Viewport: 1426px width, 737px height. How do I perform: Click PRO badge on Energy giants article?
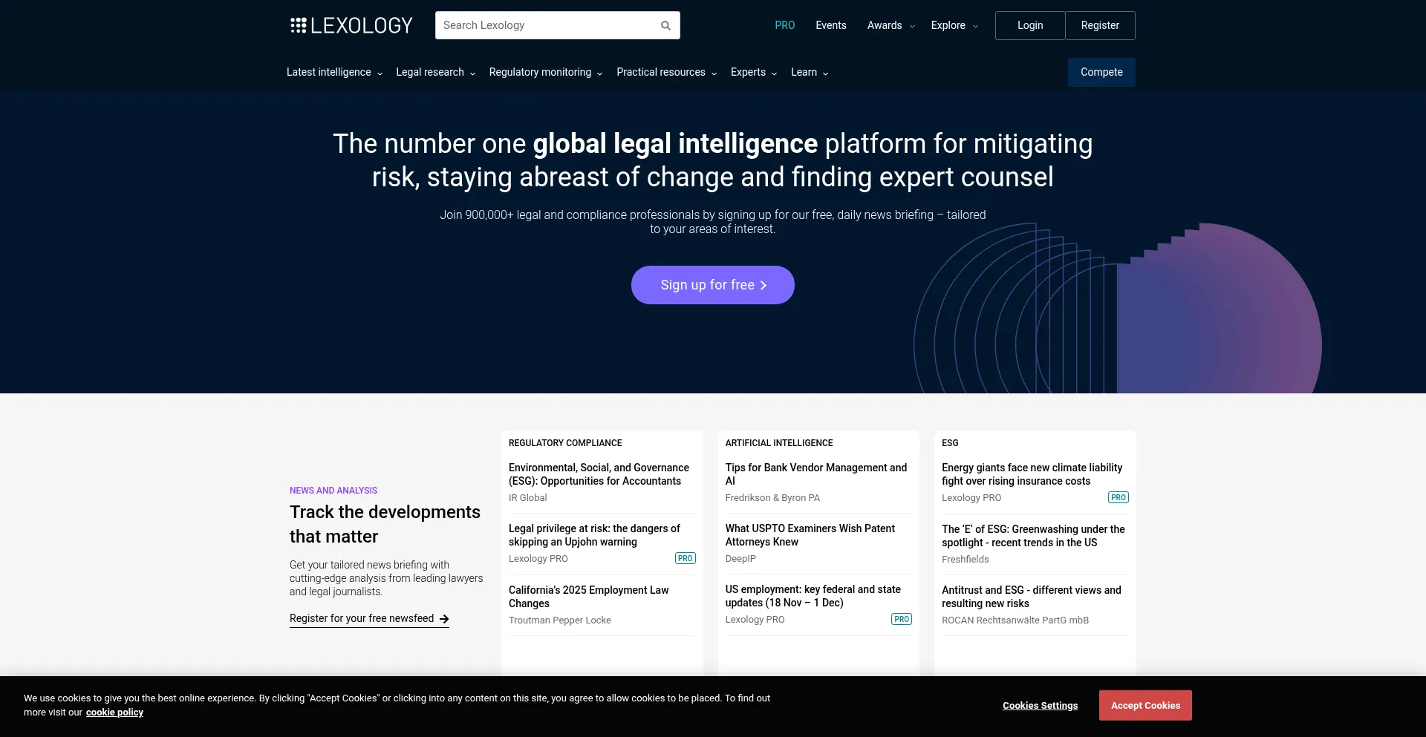point(1118,498)
